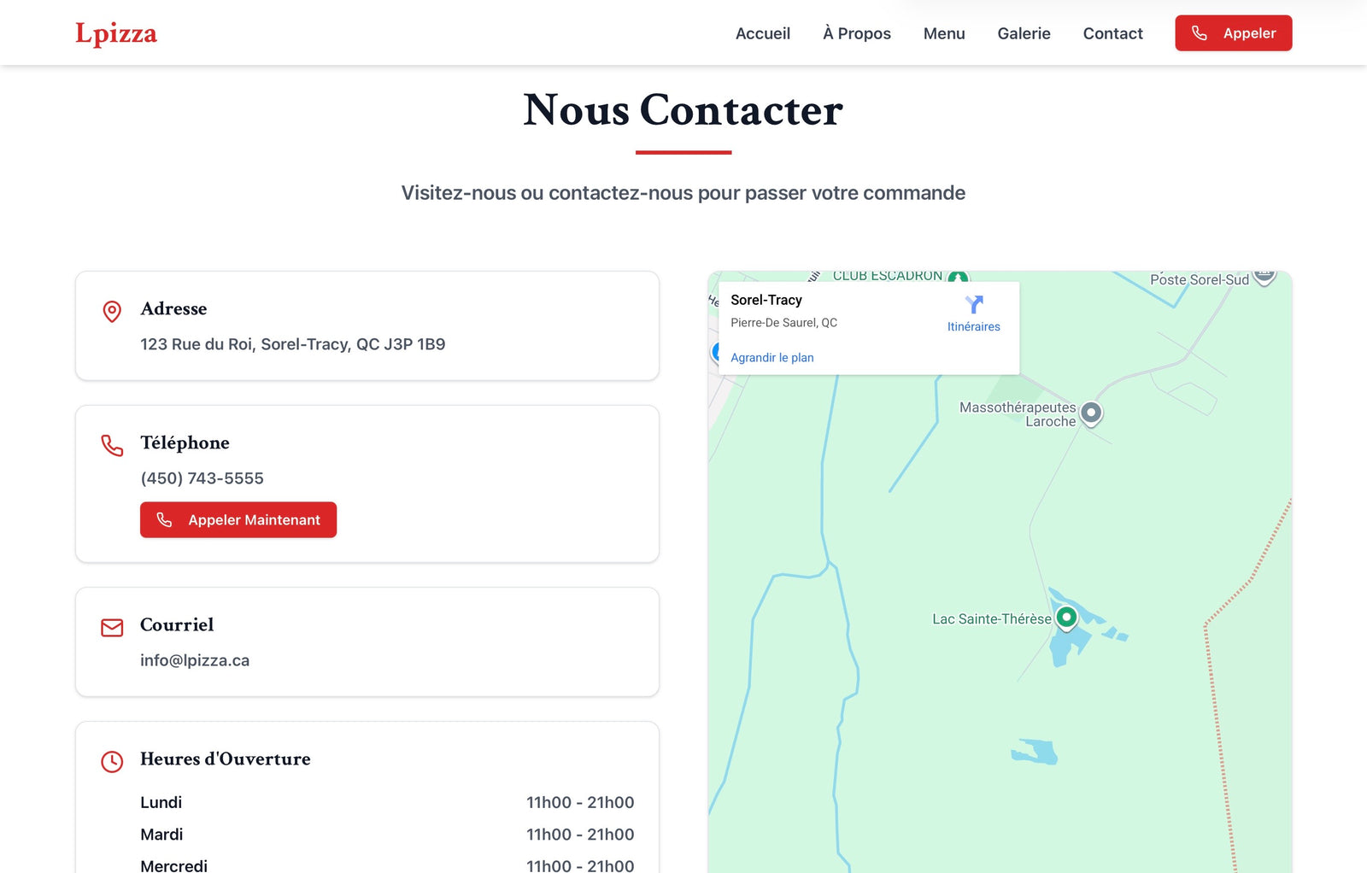Click the Itinéraires directions icon
Image resolution: width=1367 pixels, height=873 pixels.
[x=973, y=306]
